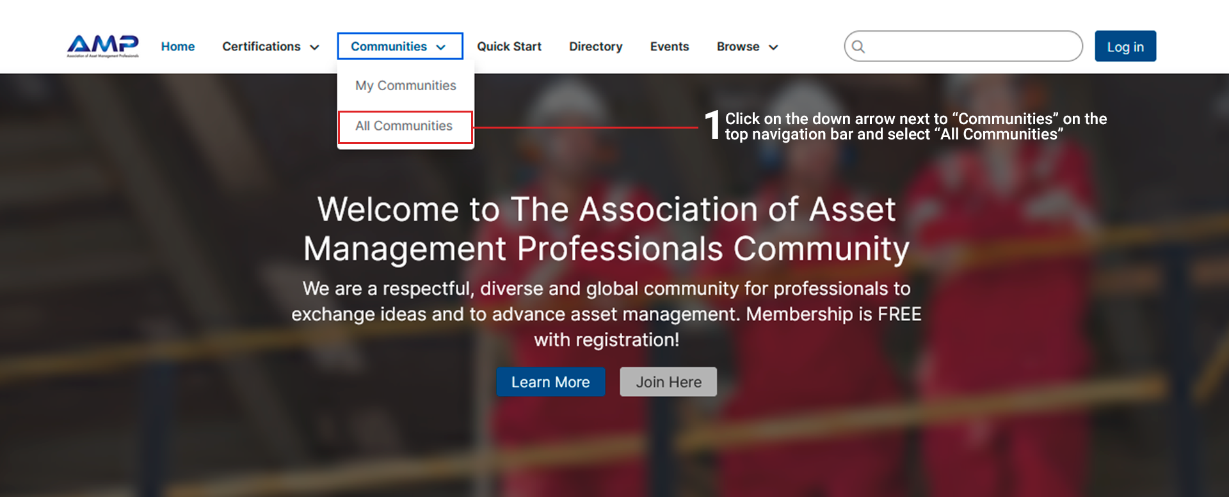Open the Quick Start page
This screenshot has width=1229, height=497.
(x=509, y=47)
